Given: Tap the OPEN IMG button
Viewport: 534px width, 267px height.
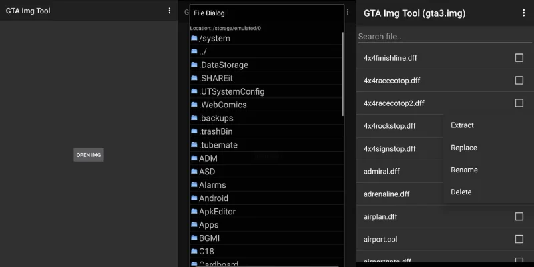Looking at the screenshot, I should 89,155.
